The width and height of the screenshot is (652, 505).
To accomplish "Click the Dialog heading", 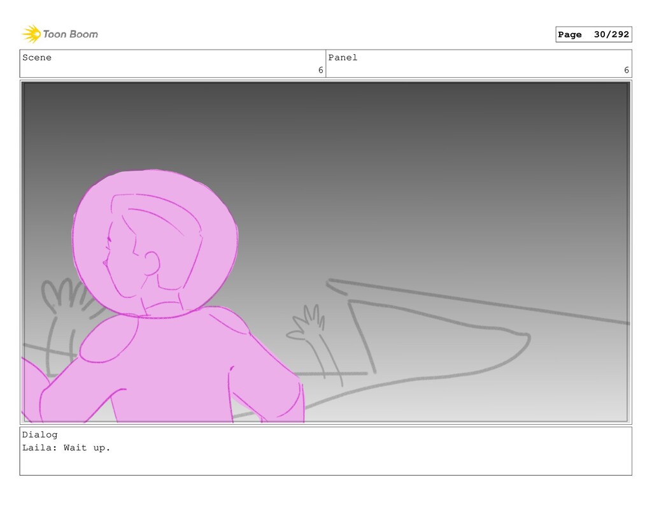I will pos(40,435).
